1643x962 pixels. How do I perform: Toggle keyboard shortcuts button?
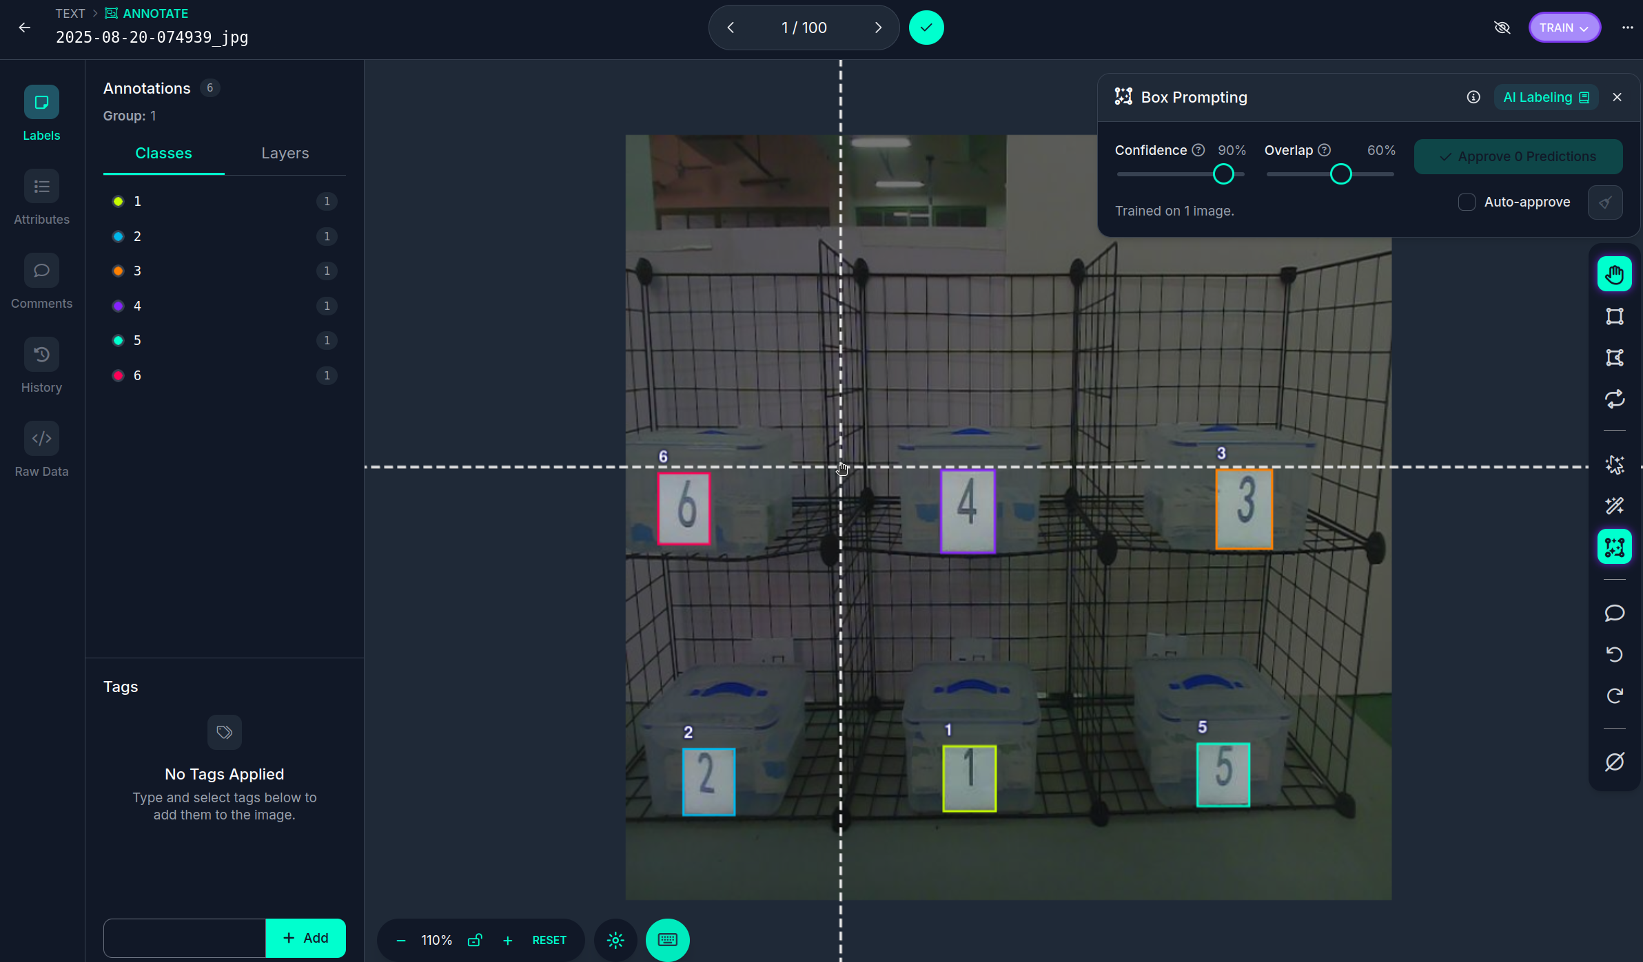click(667, 940)
